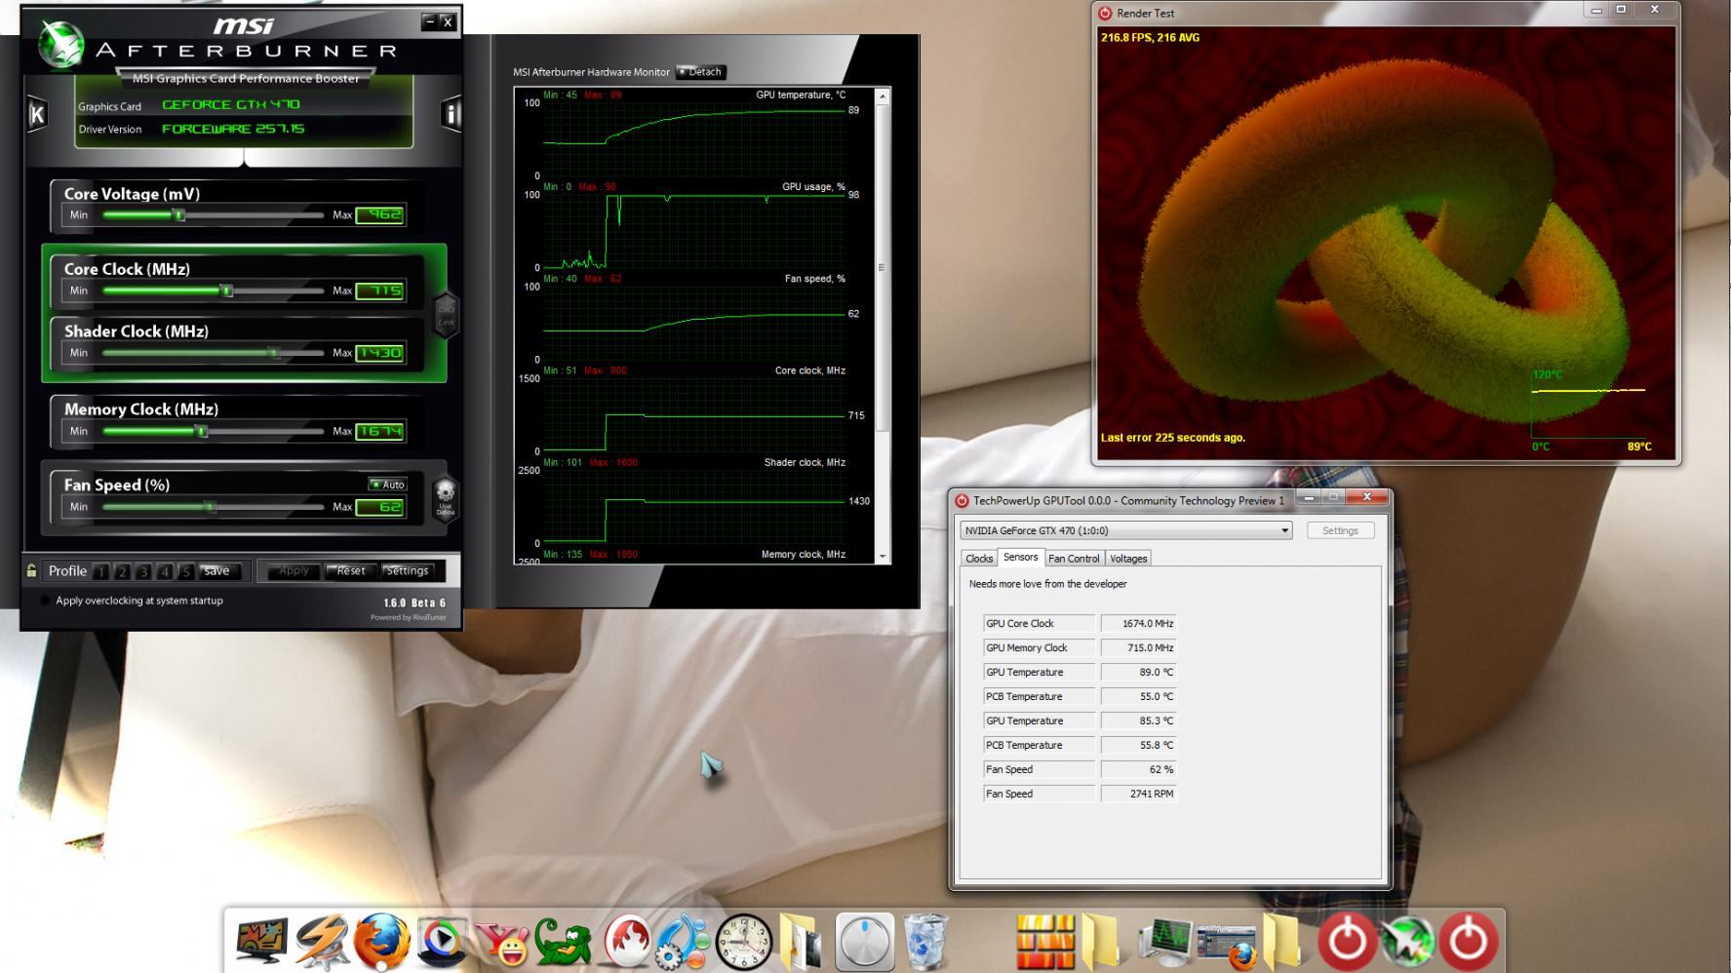
Task: Click the Core Voltage slider handle
Action: (179, 214)
